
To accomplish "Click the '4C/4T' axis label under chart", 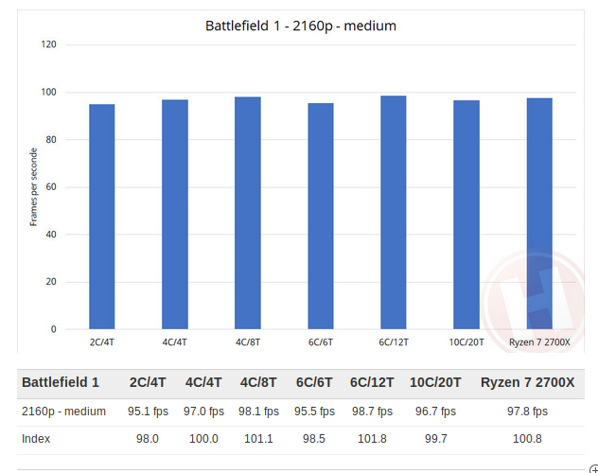I will click(x=175, y=342).
